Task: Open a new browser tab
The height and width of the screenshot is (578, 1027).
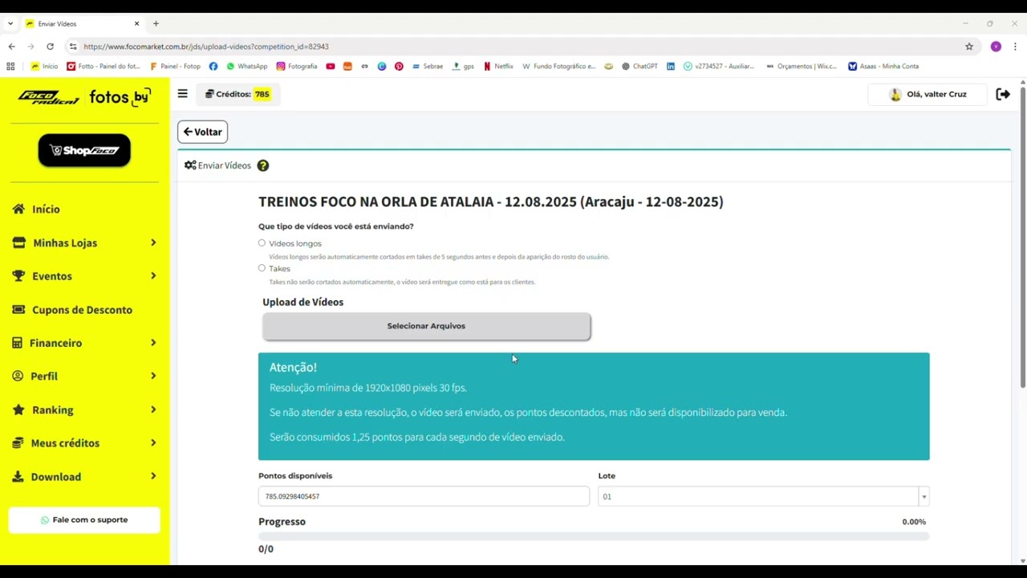Action: pyautogui.click(x=156, y=24)
